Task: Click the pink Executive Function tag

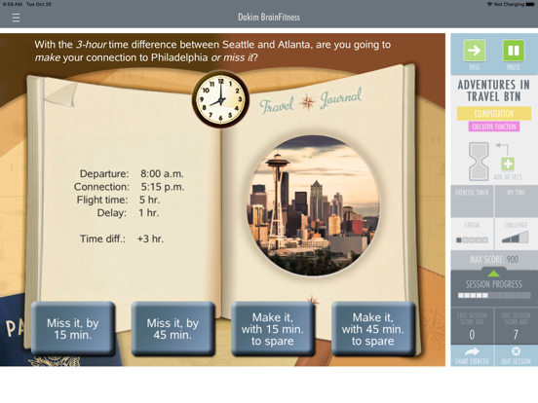Action: (494, 127)
